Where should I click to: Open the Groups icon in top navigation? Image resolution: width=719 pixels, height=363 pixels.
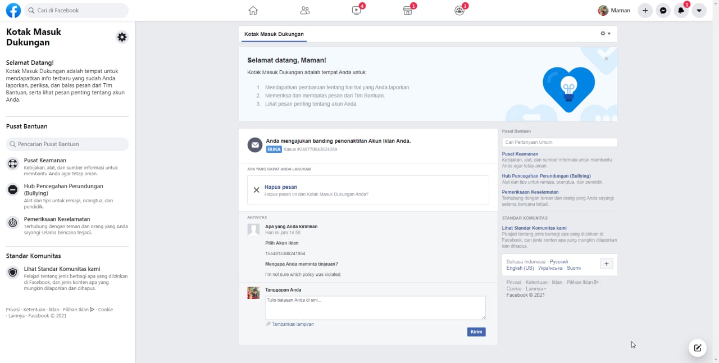pyautogui.click(x=459, y=10)
